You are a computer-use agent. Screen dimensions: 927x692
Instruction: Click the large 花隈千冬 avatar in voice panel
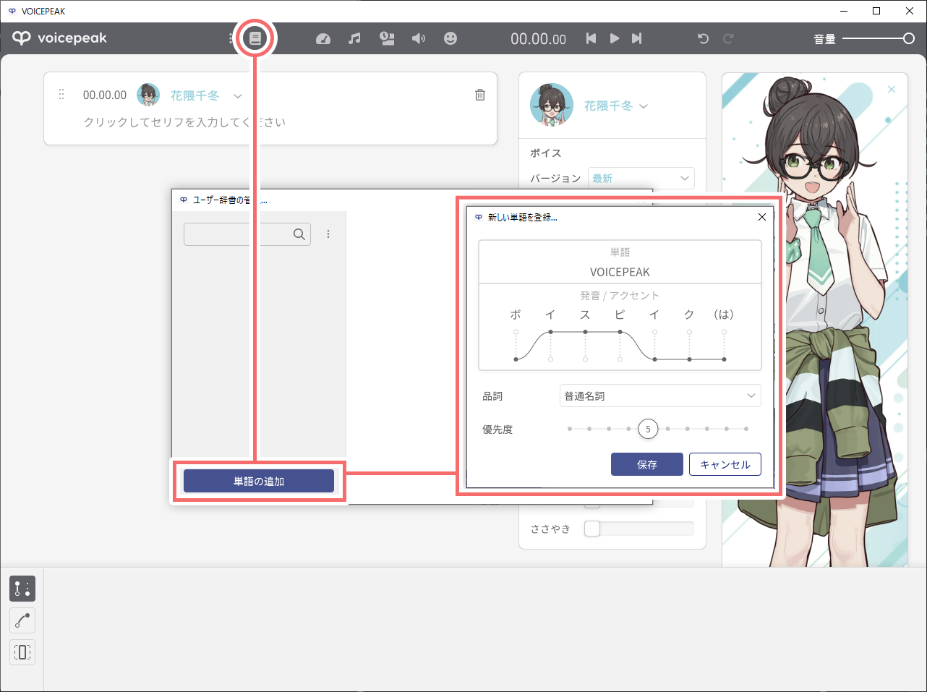[x=552, y=106]
